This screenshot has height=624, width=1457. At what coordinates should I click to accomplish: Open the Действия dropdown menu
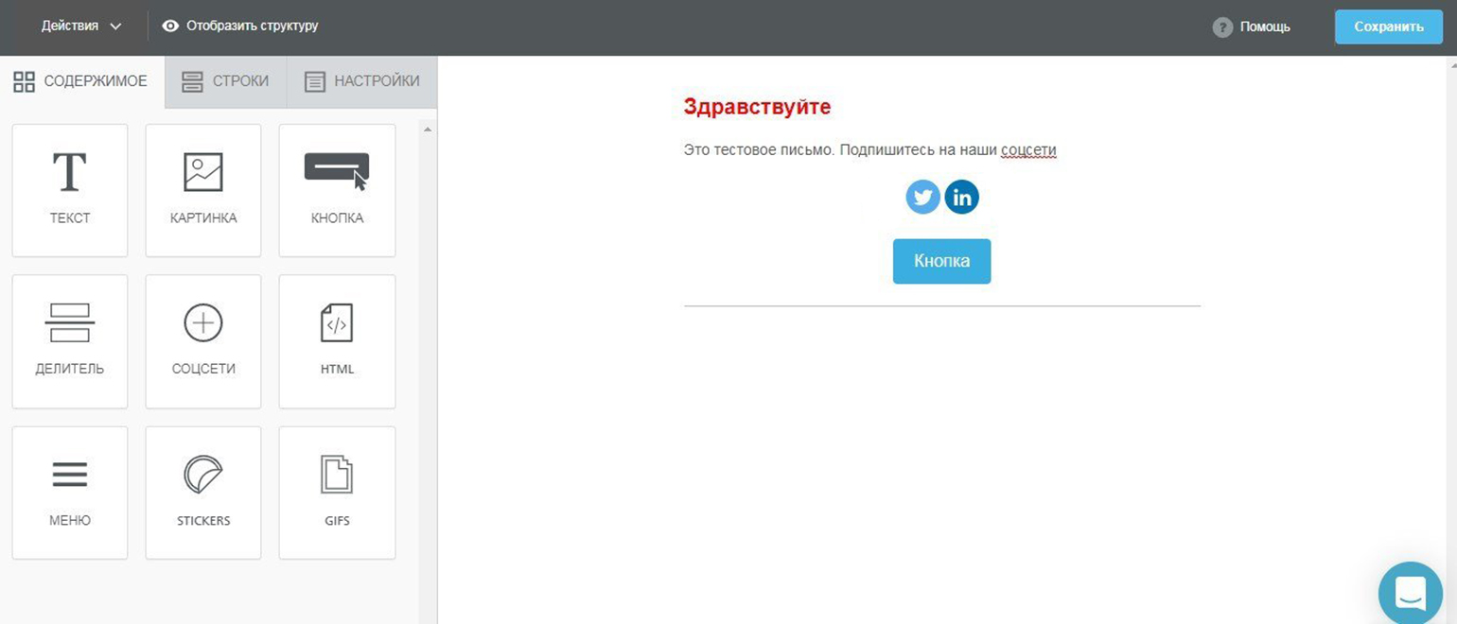pos(81,26)
